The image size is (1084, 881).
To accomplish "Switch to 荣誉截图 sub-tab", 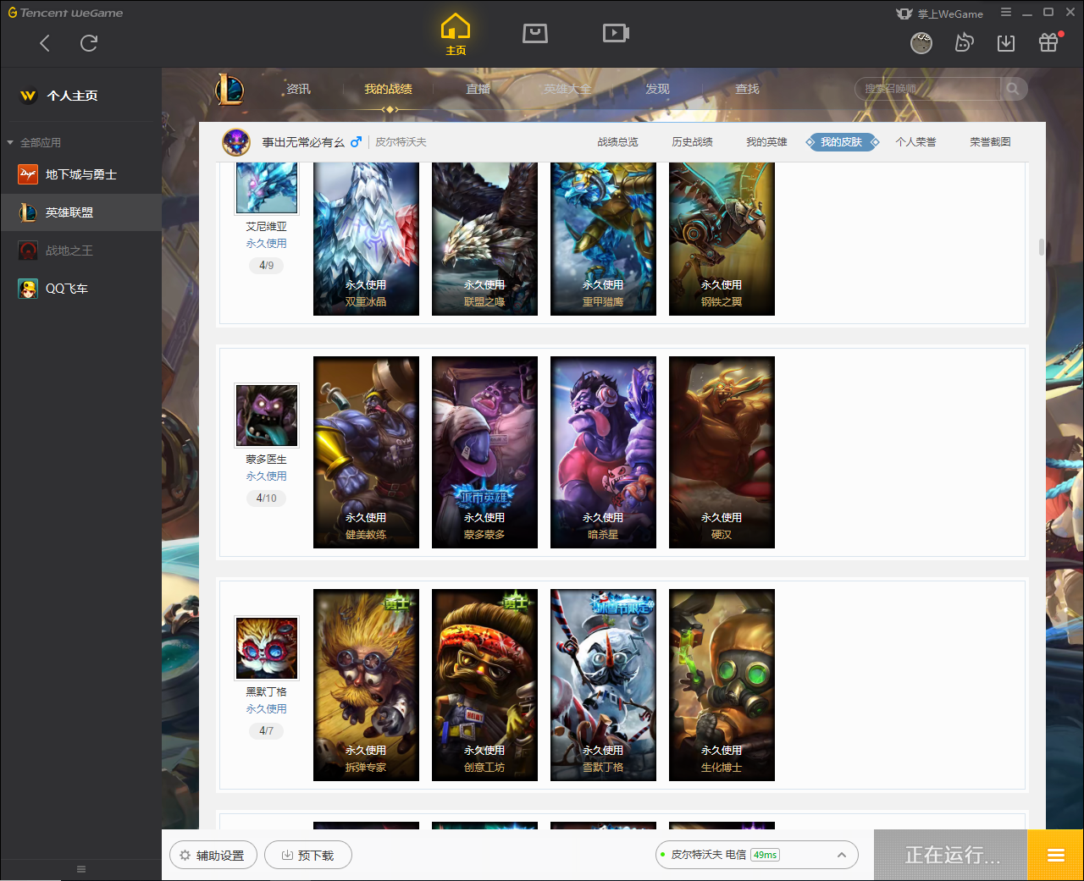I will pos(990,142).
